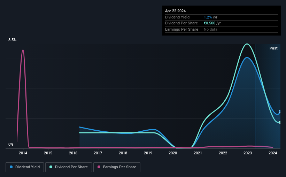
Task: Click the €0.500 dividend per share value
Action: coord(210,23)
